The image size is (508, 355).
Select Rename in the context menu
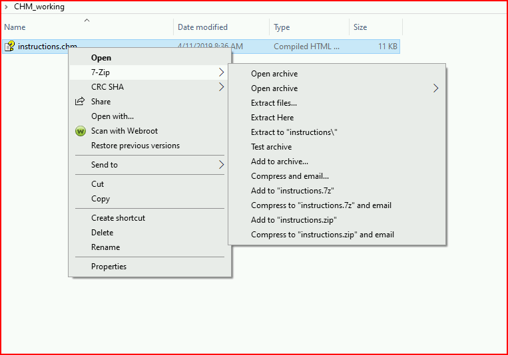(105, 247)
